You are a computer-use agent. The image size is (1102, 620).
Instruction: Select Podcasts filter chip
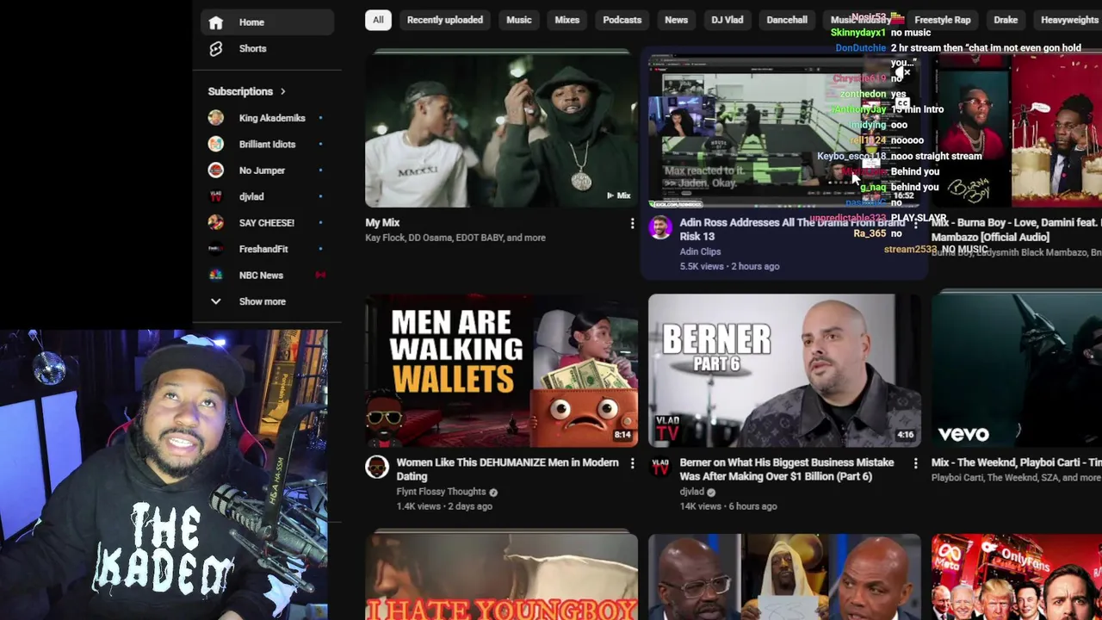622,20
